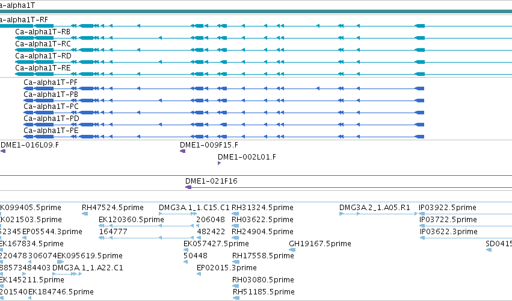
Task: Select the RH24904.5prime EST label
Action: [x=262, y=232]
